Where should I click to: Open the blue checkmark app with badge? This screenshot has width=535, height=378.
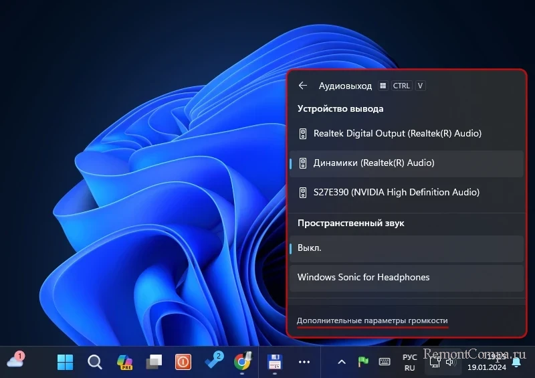(x=213, y=361)
